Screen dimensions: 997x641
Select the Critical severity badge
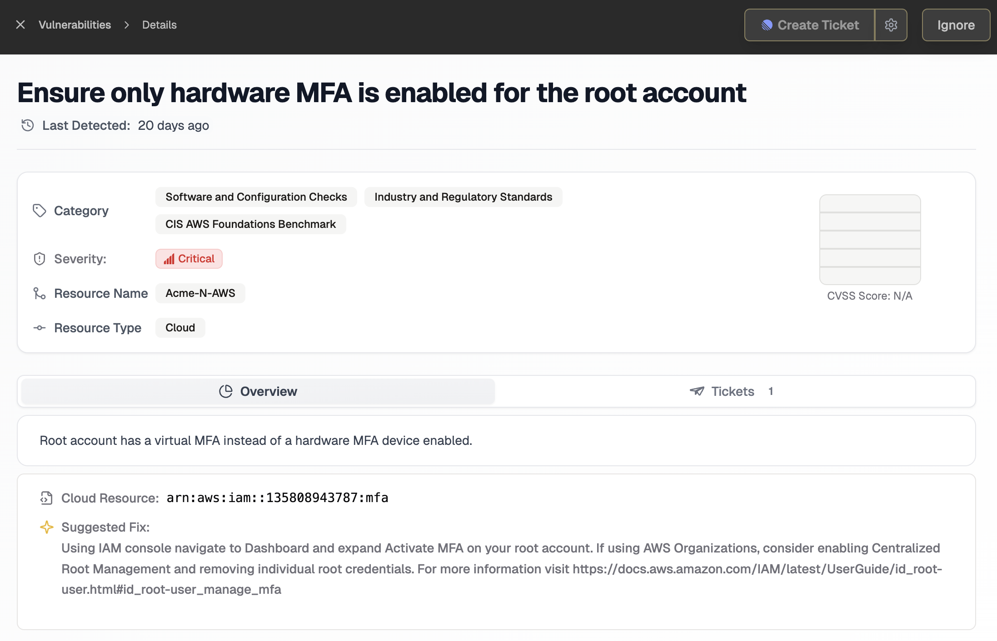(x=189, y=258)
